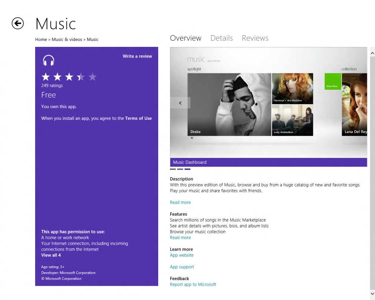375x300 pixels.
Task: Click the © Microsoft Corporation copyright line
Action: (x=61, y=278)
